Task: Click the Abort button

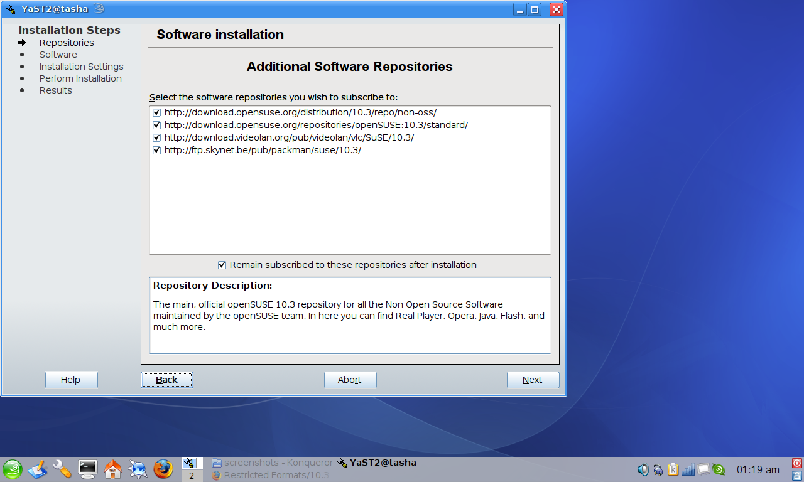Action: coord(350,380)
